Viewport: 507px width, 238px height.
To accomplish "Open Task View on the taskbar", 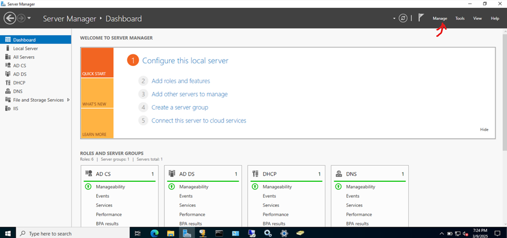I will point(137,233).
